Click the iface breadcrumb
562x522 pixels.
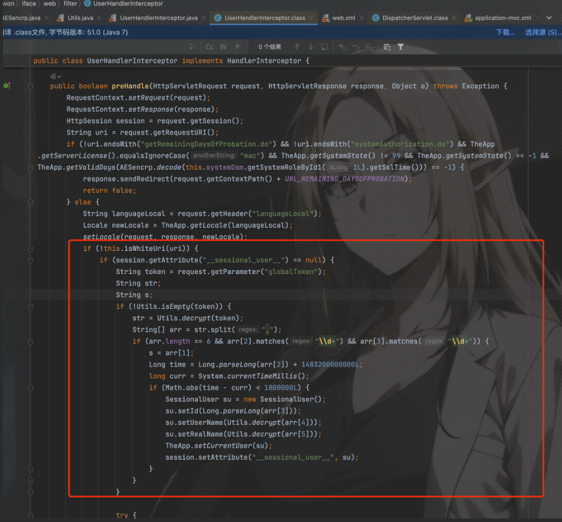[x=29, y=4]
